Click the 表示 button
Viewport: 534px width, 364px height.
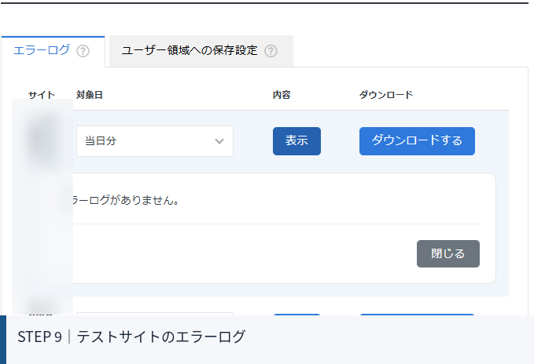click(296, 141)
